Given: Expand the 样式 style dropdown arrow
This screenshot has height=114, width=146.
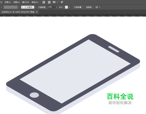Looking at the screenshot, I should click(x=69, y=7).
